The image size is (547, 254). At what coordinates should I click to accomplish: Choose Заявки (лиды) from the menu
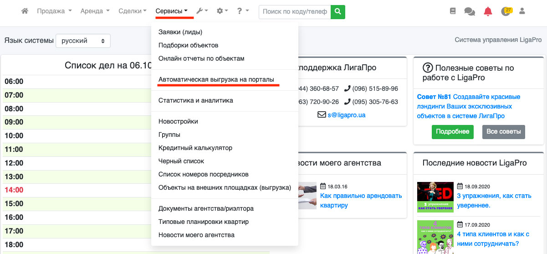tap(180, 32)
